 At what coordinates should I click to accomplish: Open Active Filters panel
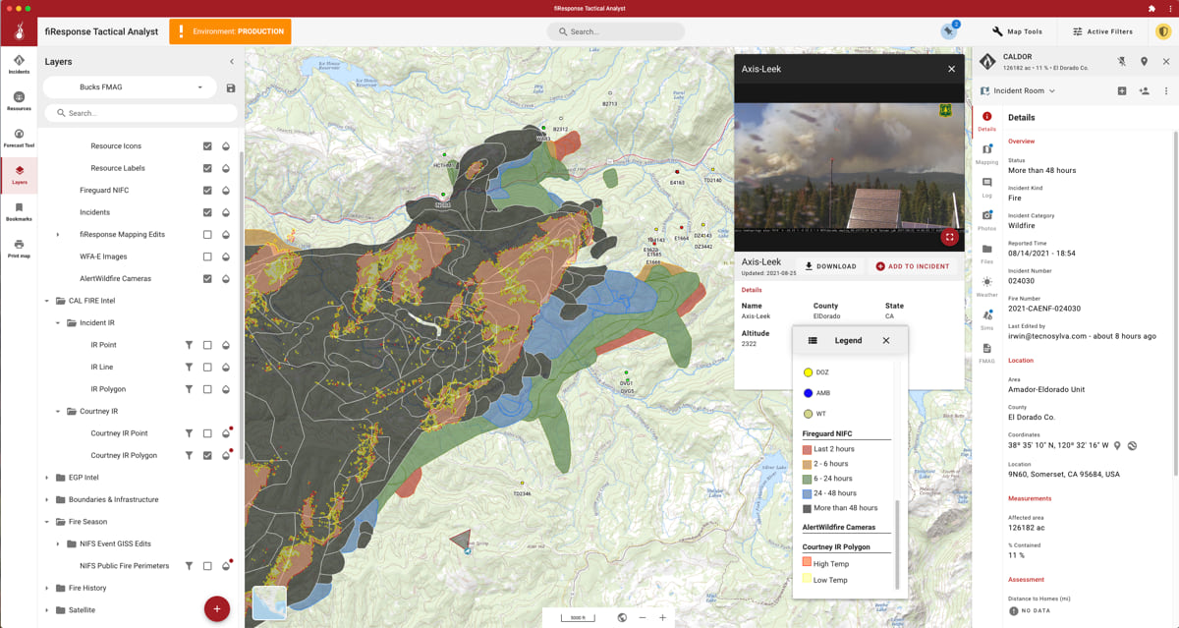(x=1102, y=31)
